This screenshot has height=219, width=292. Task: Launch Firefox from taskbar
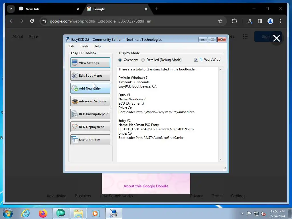(x=43, y=213)
